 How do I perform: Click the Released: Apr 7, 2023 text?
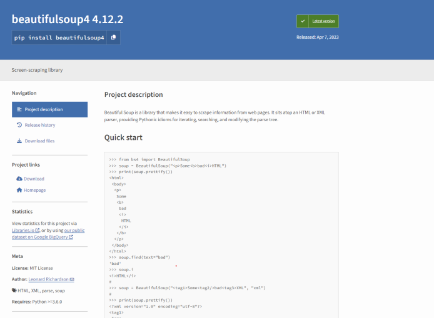(x=318, y=37)
